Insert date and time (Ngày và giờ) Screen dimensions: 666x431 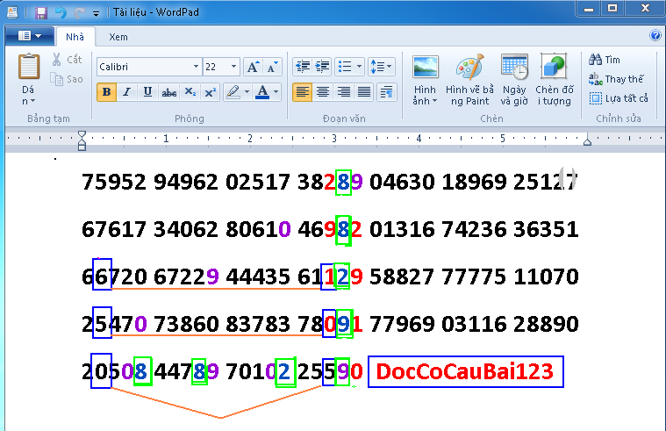point(514,80)
